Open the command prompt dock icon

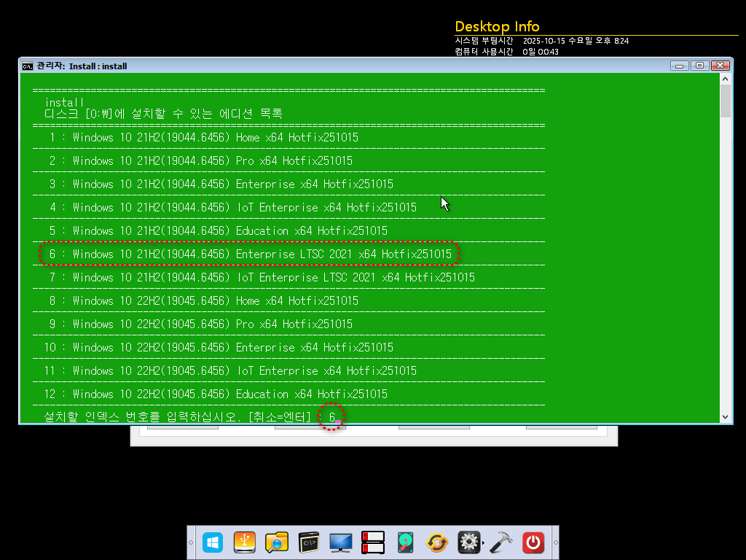[x=309, y=542]
